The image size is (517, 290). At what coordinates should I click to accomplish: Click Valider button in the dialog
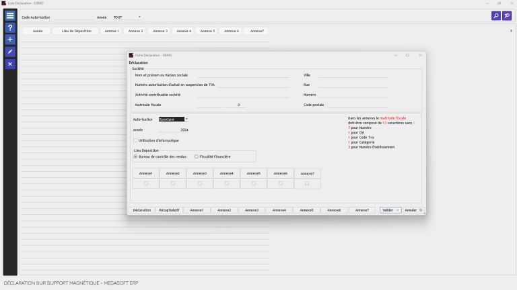coord(390,210)
